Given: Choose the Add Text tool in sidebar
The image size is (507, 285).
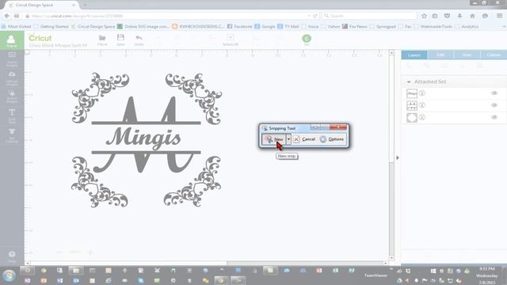Looking at the screenshot, I should point(12,116).
